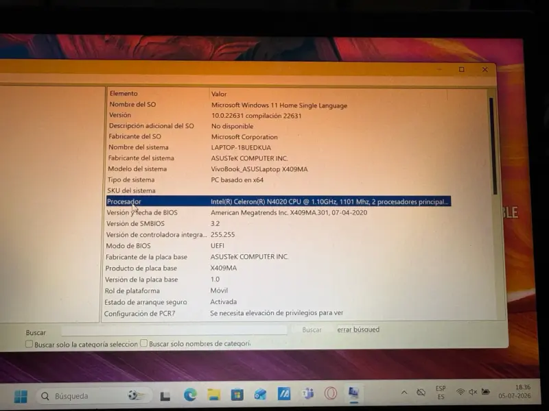The height and width of the screenshot is (411, 549).
Task: Open the Wi-Fi network tray icon
Action: (x=460, y=392)
